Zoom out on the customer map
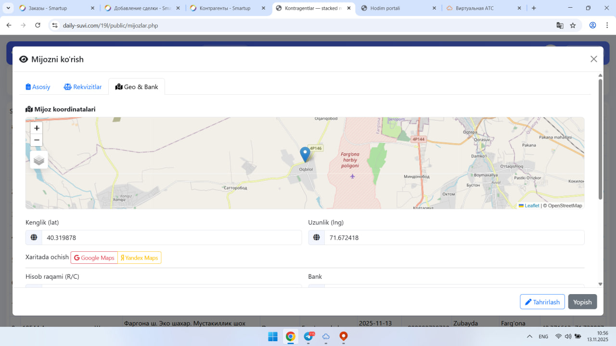 coord(37,140)
